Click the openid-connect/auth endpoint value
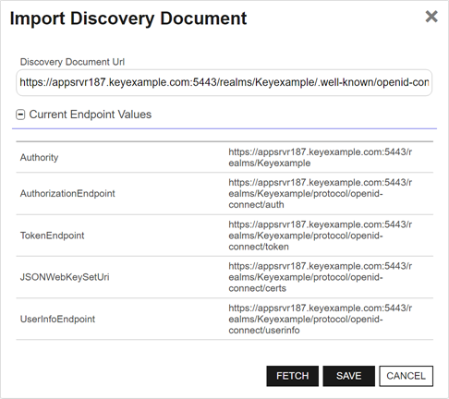The image size is (449, 399). tap(321, 193)
